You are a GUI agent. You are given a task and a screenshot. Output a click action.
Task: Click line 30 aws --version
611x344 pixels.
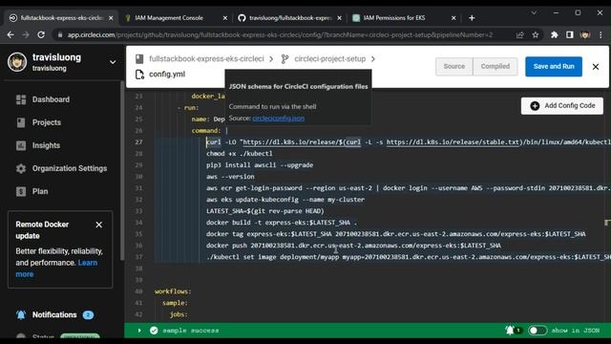(230, 176)
